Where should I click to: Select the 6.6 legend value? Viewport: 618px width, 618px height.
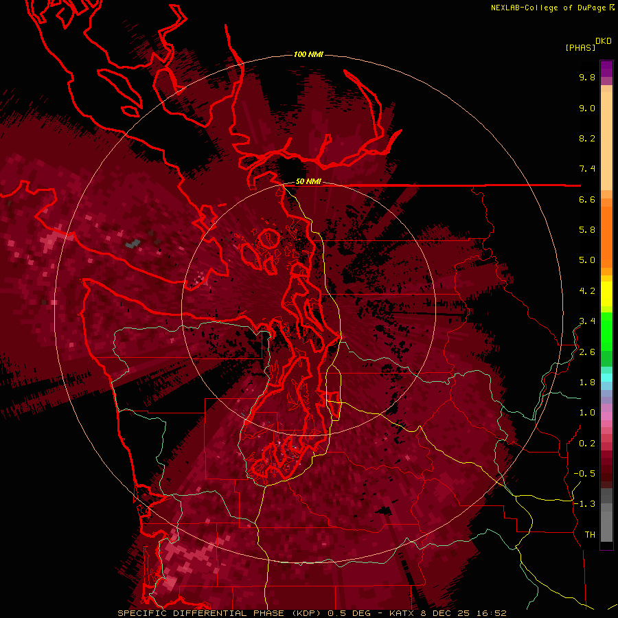587,199
